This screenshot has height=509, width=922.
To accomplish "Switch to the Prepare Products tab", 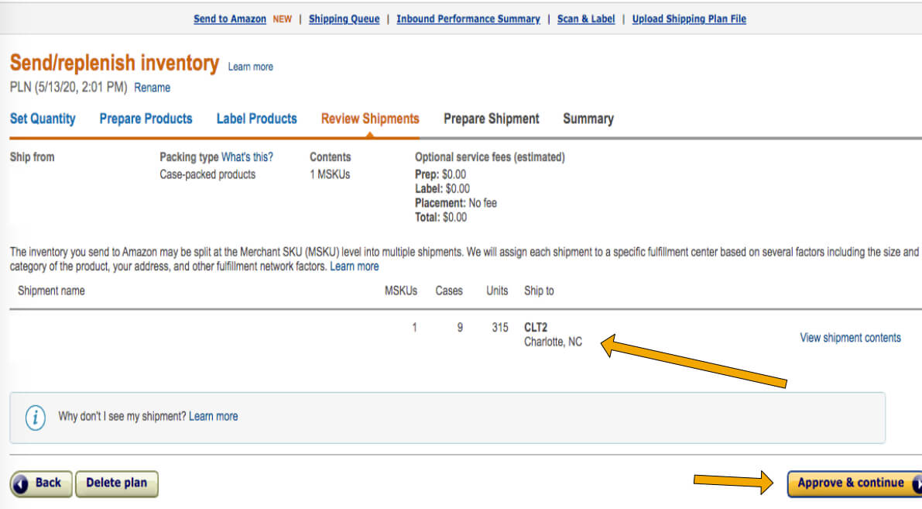I will coord(146,119).
